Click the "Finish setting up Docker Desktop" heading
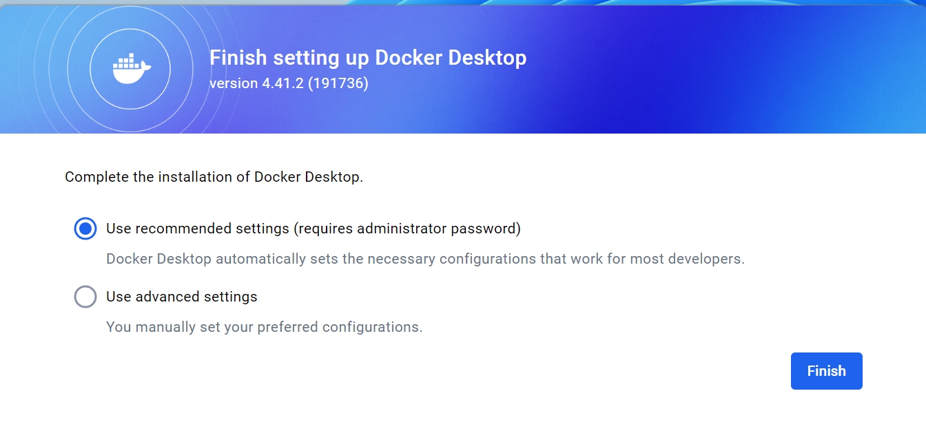This screenshot has width=926, height=422. (x=368, y=58)
